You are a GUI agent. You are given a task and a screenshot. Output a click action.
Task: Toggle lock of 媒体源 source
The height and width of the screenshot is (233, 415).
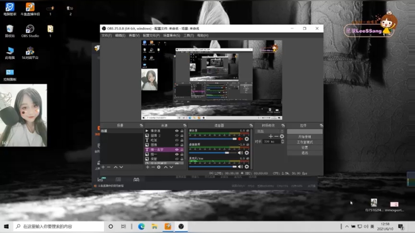(182, 131)
